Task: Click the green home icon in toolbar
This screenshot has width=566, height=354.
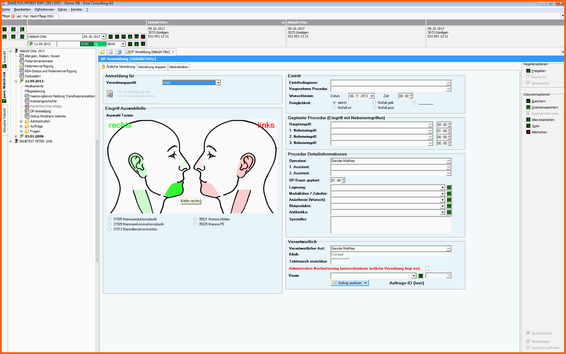Action: click(13, 29)
